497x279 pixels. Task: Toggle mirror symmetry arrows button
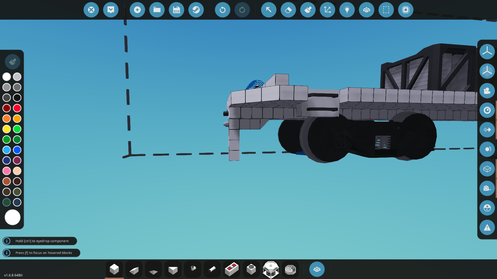point(487,130)
